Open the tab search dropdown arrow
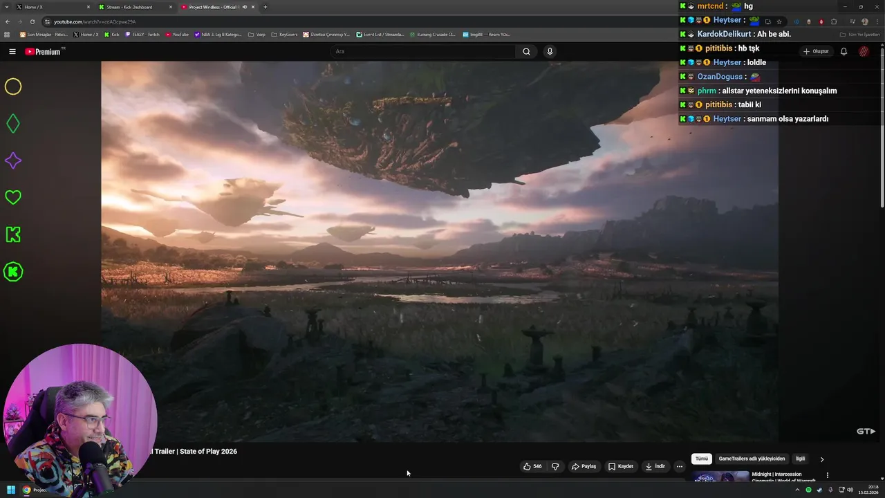This screenshot has width=885, height=498. [6, 7]
